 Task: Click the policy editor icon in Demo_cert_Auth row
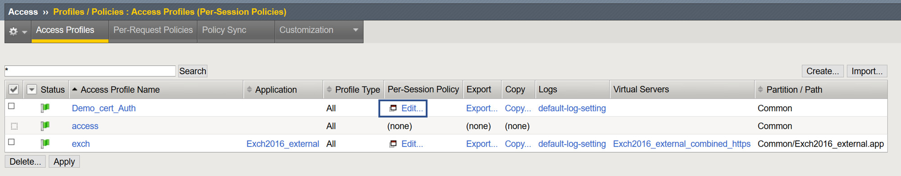(393, 108)
